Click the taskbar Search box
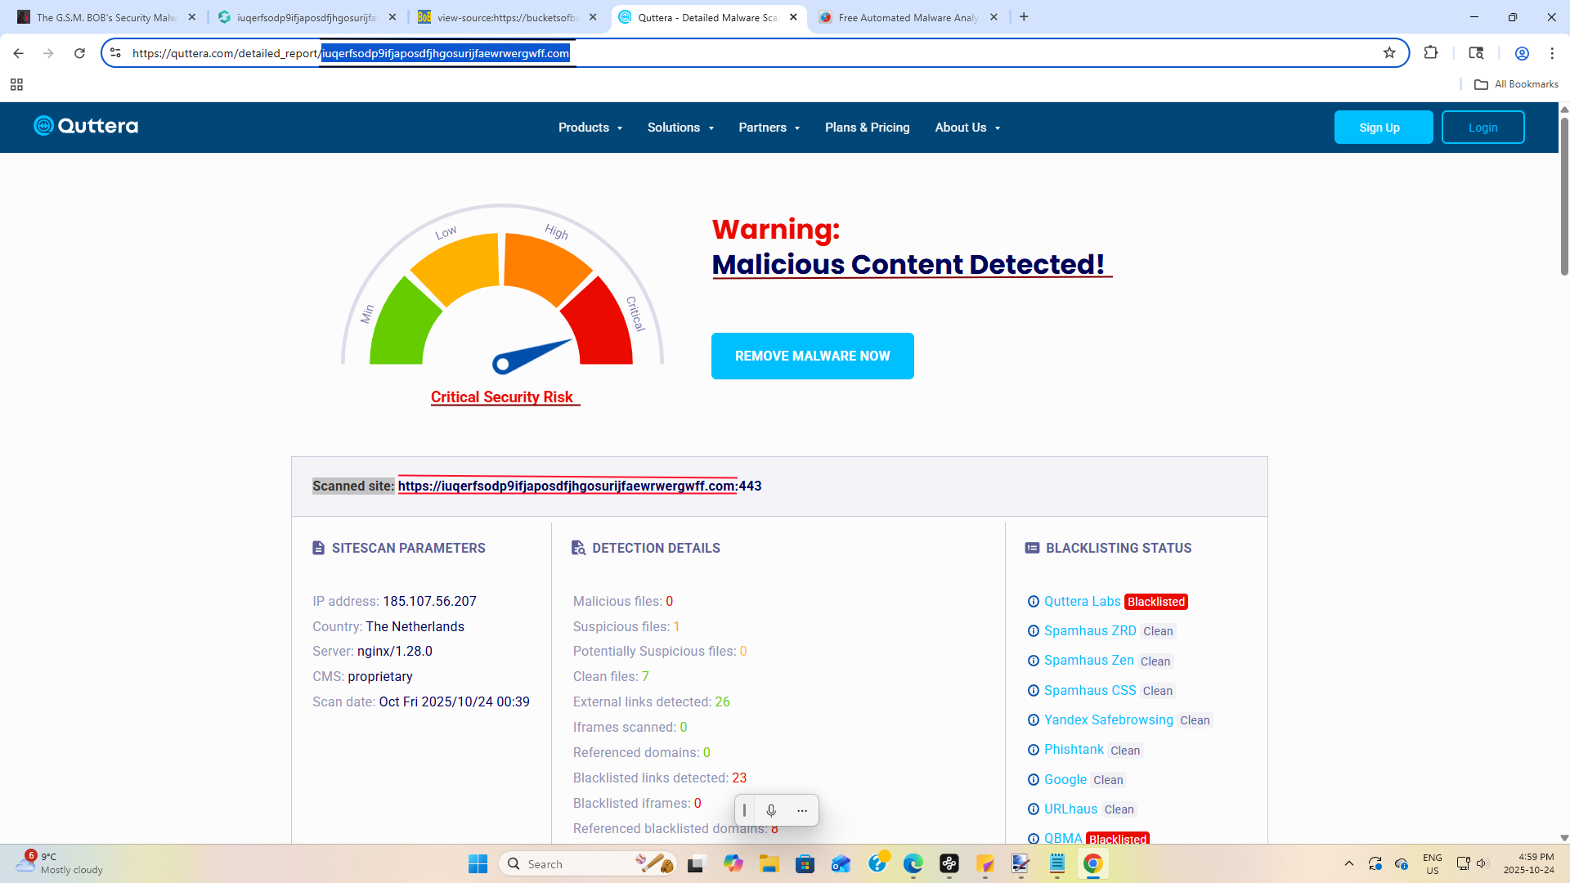Image resolution: width=1570 pixels, height=883 pixels. (588, 864)
